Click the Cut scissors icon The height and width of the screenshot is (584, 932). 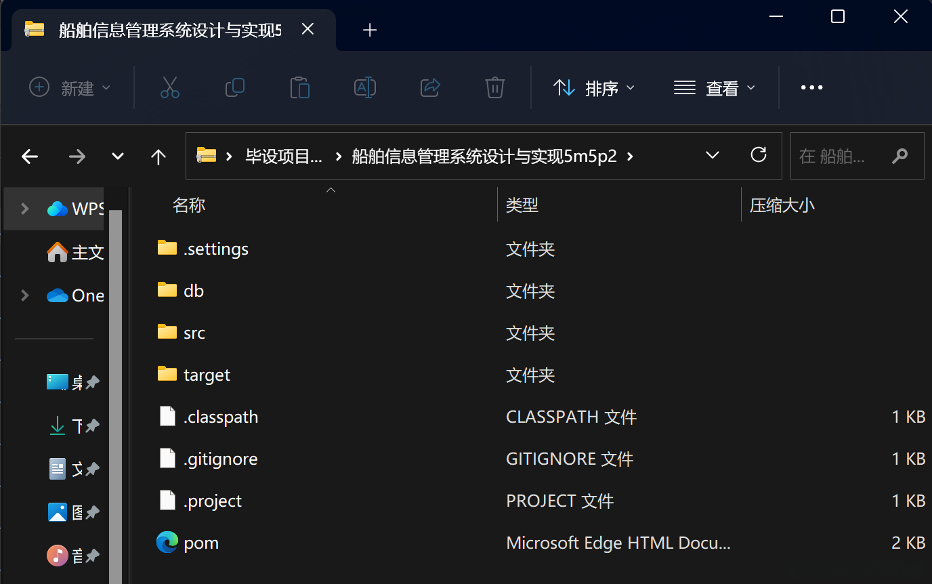coord(170,87)
